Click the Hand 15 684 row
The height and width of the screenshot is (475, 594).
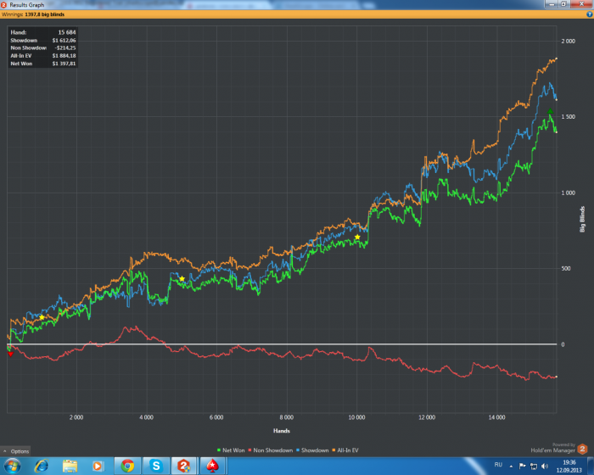[43, 32]
